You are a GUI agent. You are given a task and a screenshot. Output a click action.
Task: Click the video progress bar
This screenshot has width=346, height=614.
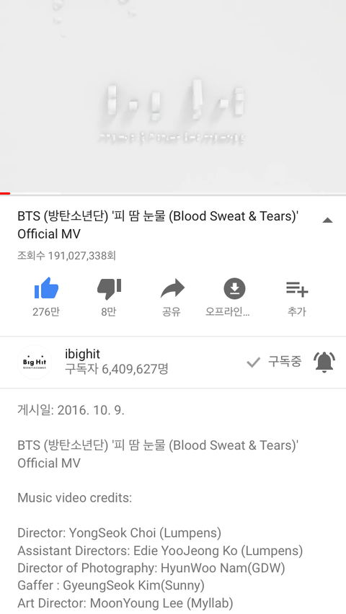(x=173, y=193)
